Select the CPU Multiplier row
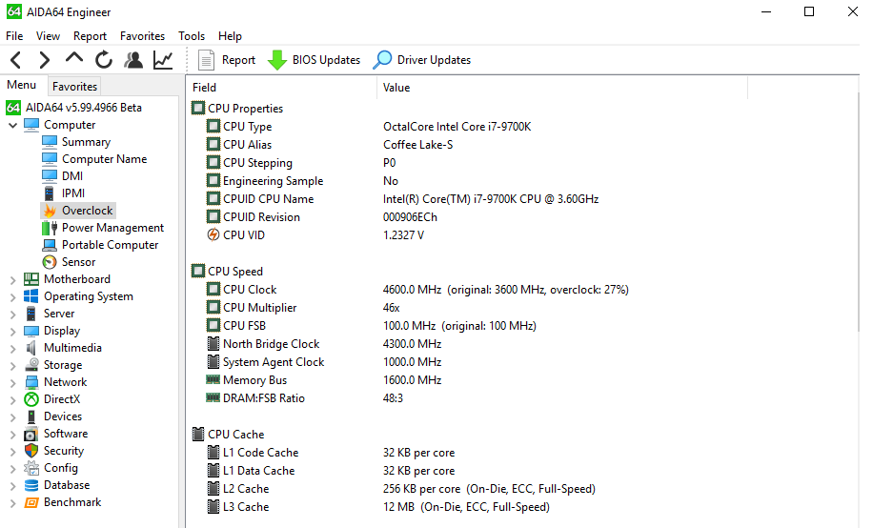 coord(303,308)
